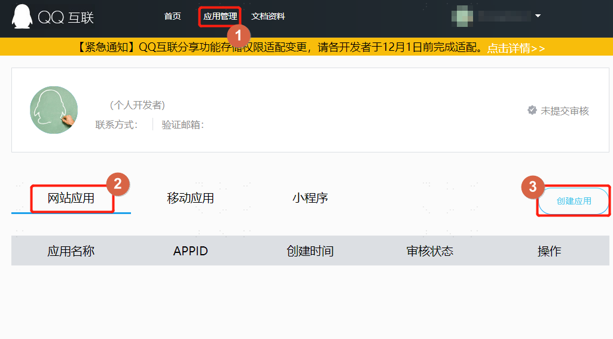Click the 审核状态 column header

tap(429, 251)
